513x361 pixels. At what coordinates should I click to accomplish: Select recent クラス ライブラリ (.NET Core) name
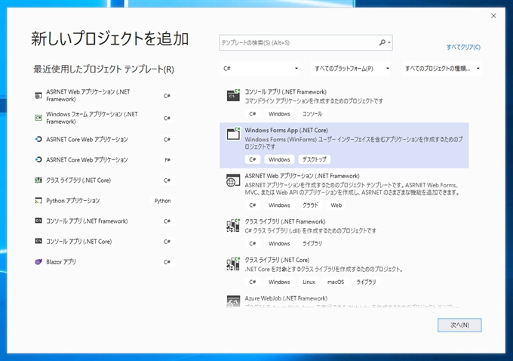[x=78, y=180]
